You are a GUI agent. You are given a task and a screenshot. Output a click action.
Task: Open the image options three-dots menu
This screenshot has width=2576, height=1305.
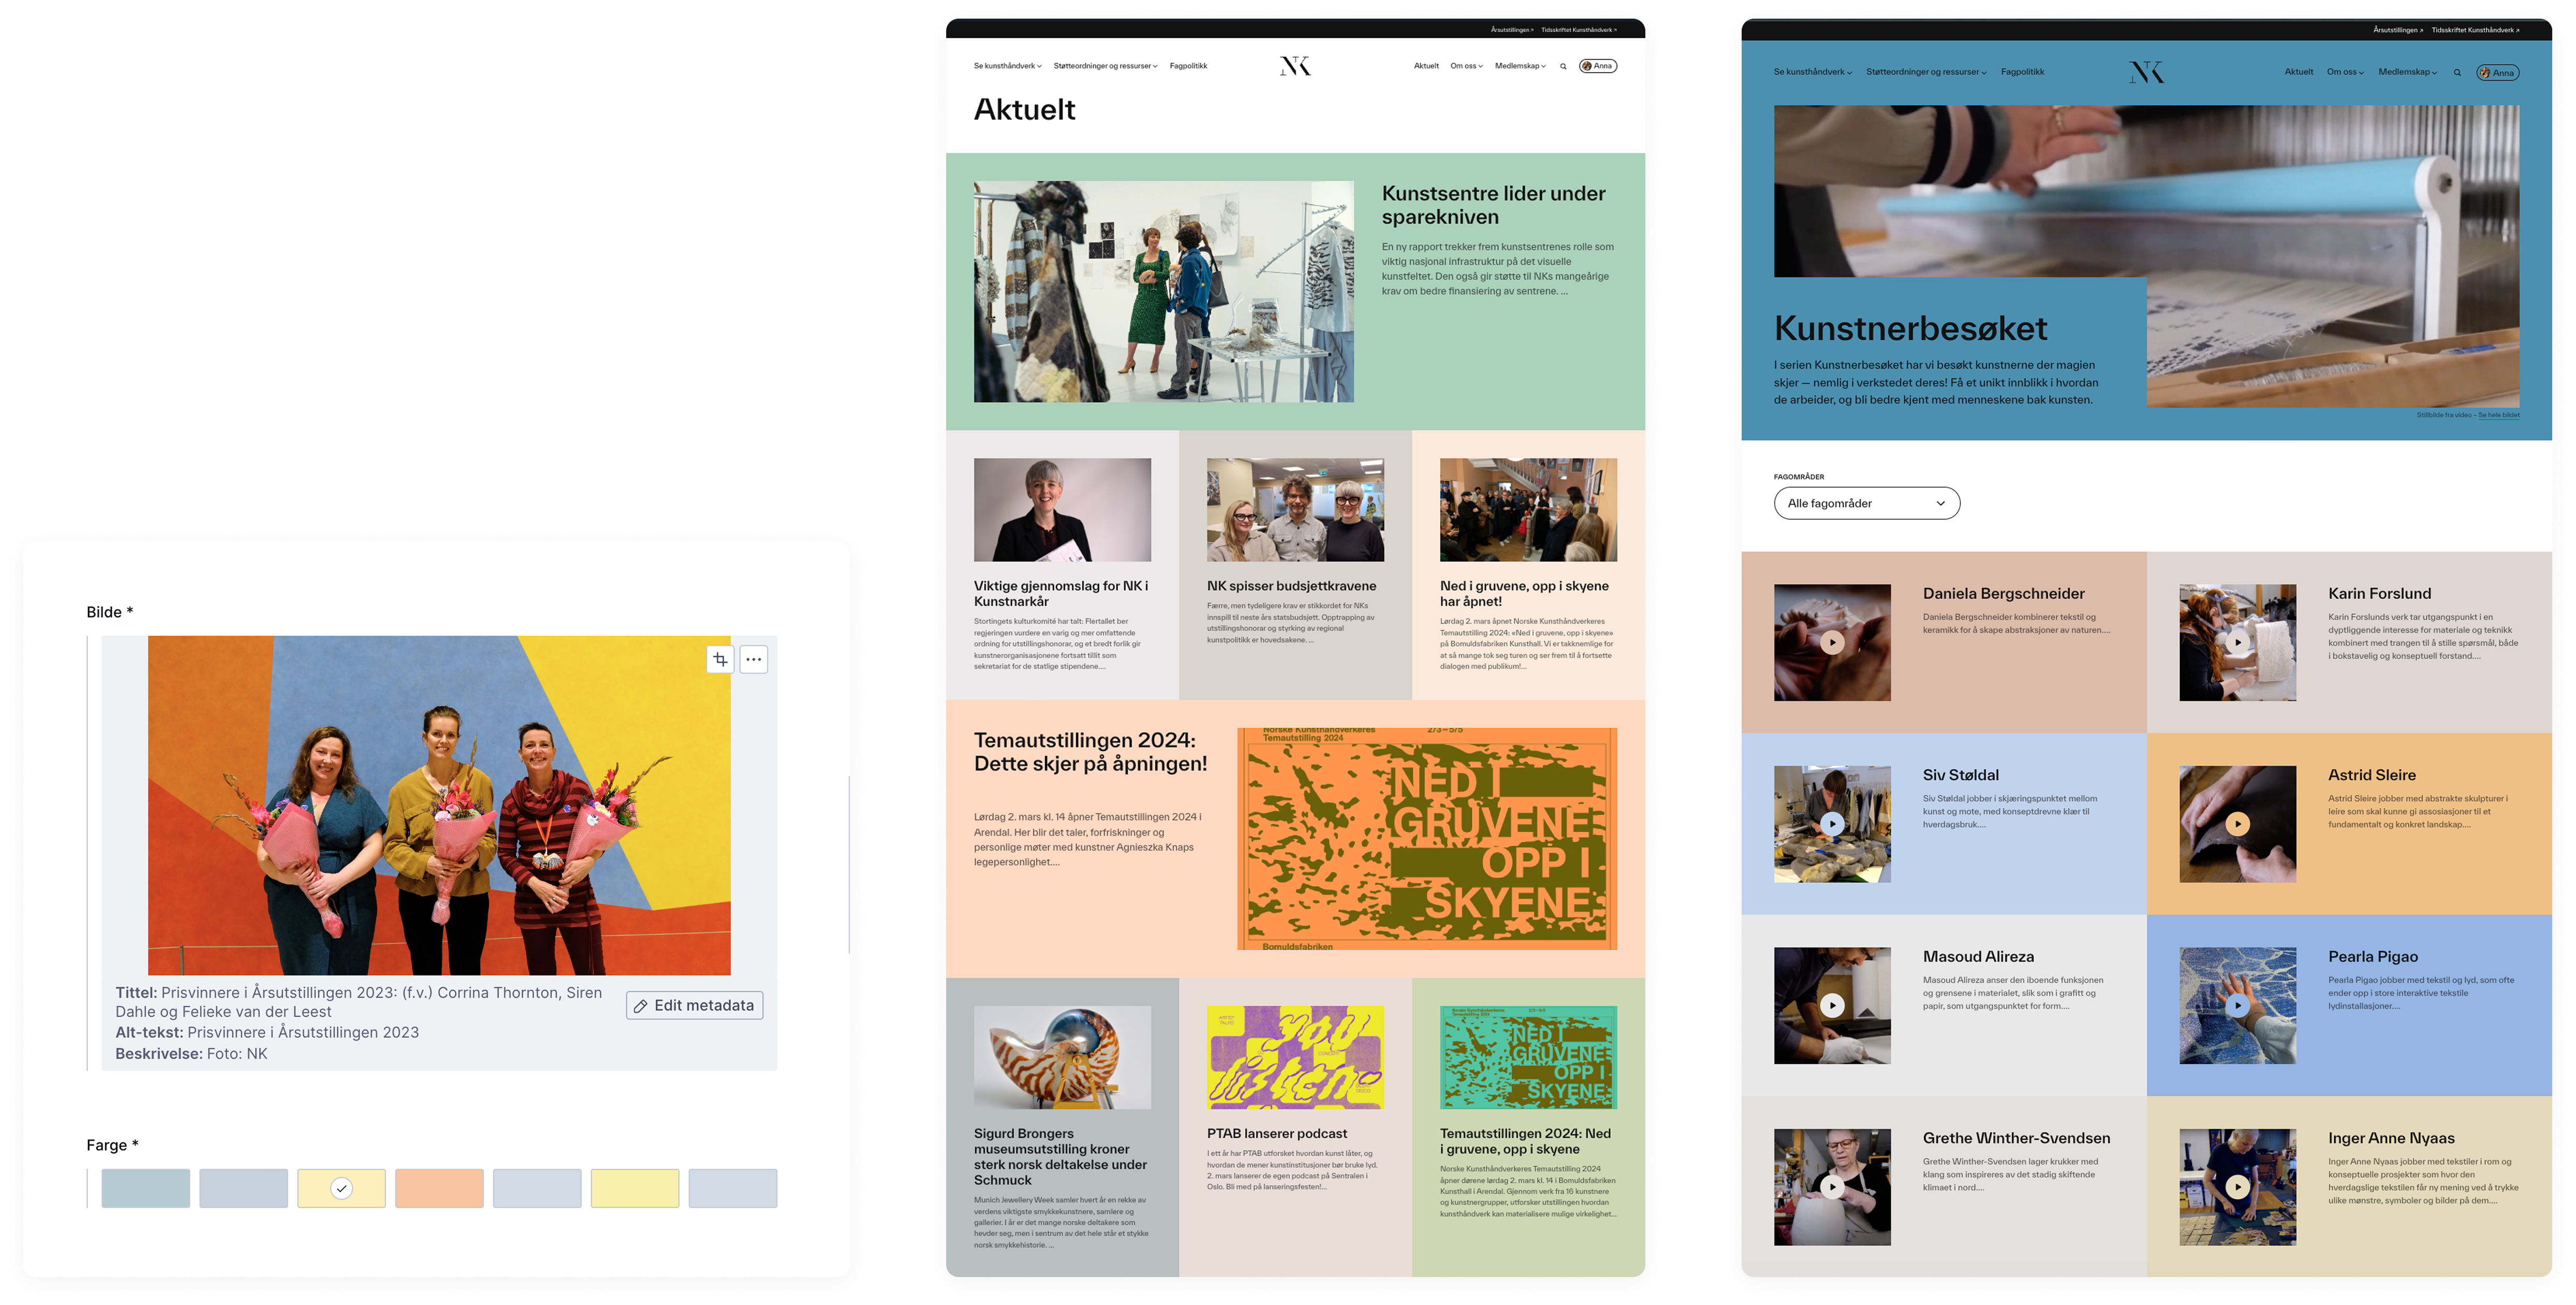tap(753, 659)
